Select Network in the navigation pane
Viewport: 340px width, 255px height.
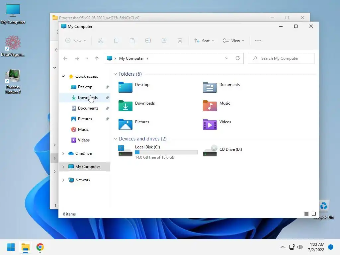[x=85, y=180]
